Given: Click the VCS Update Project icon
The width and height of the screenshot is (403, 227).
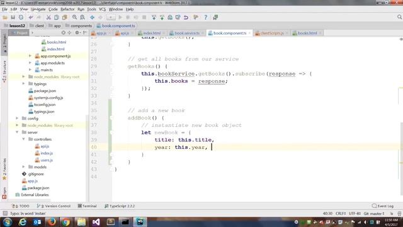Looking at the screenshot, I should point(154,17).
